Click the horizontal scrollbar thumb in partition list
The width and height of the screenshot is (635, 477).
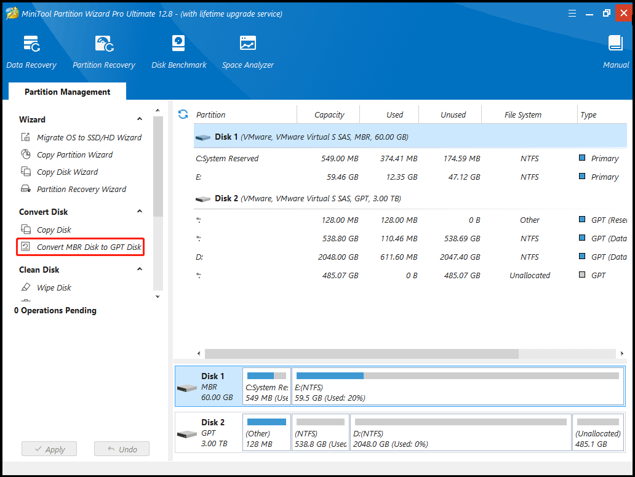(x=362, y=353)
